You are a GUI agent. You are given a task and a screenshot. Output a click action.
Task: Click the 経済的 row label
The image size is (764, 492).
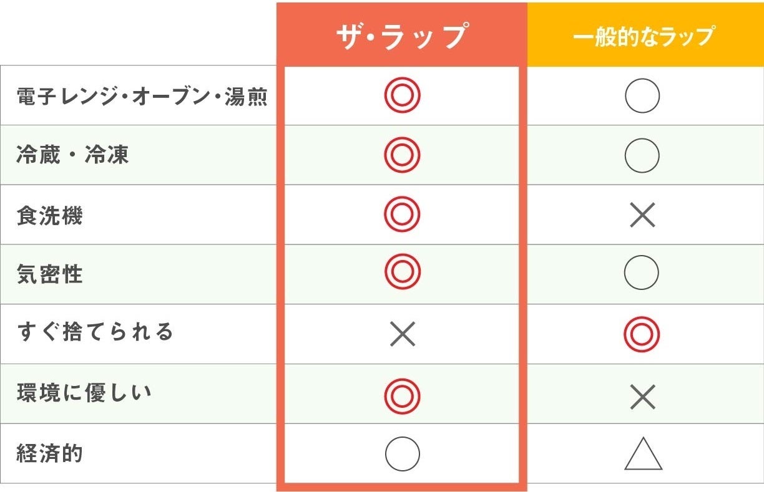coord(49,453)
